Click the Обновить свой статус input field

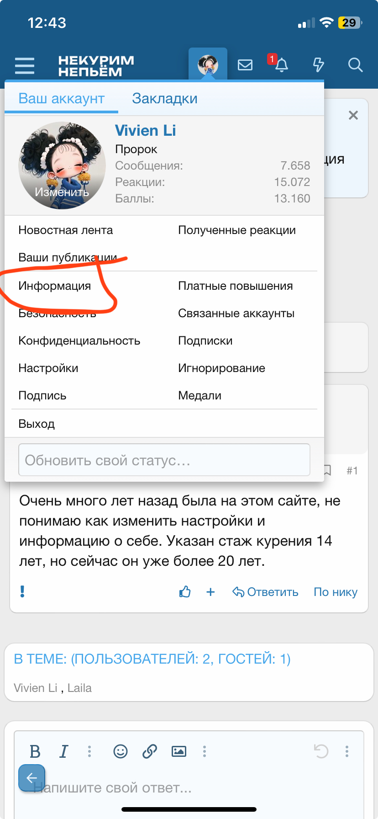coord(164,460)
